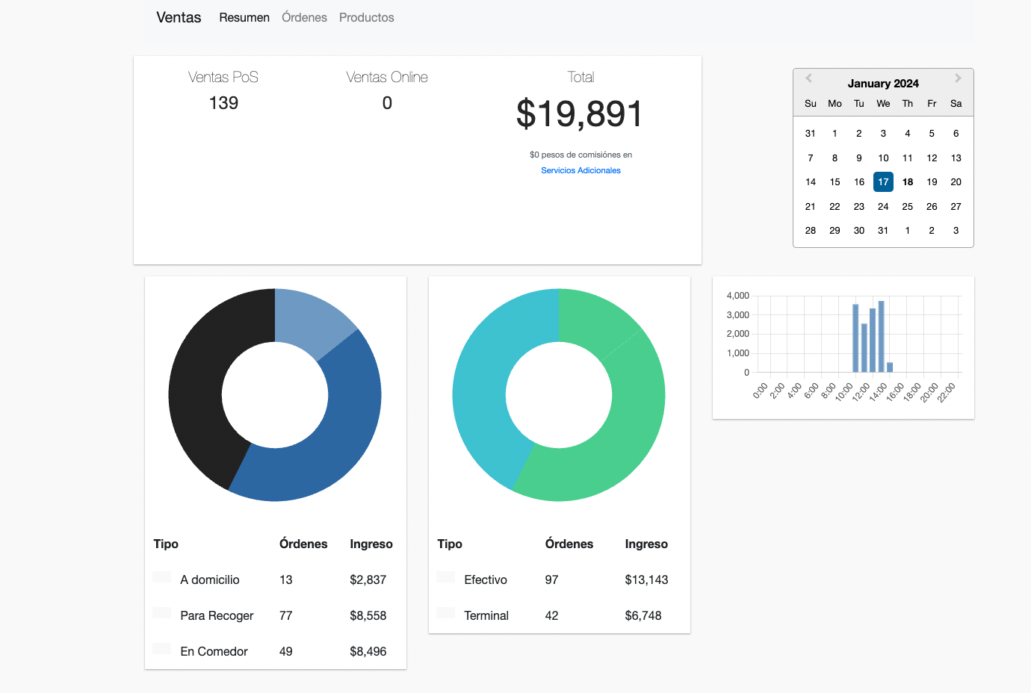Click the $8,558 income value
The height and width of the screenshot is (693, 1031).
coord(368,615)
